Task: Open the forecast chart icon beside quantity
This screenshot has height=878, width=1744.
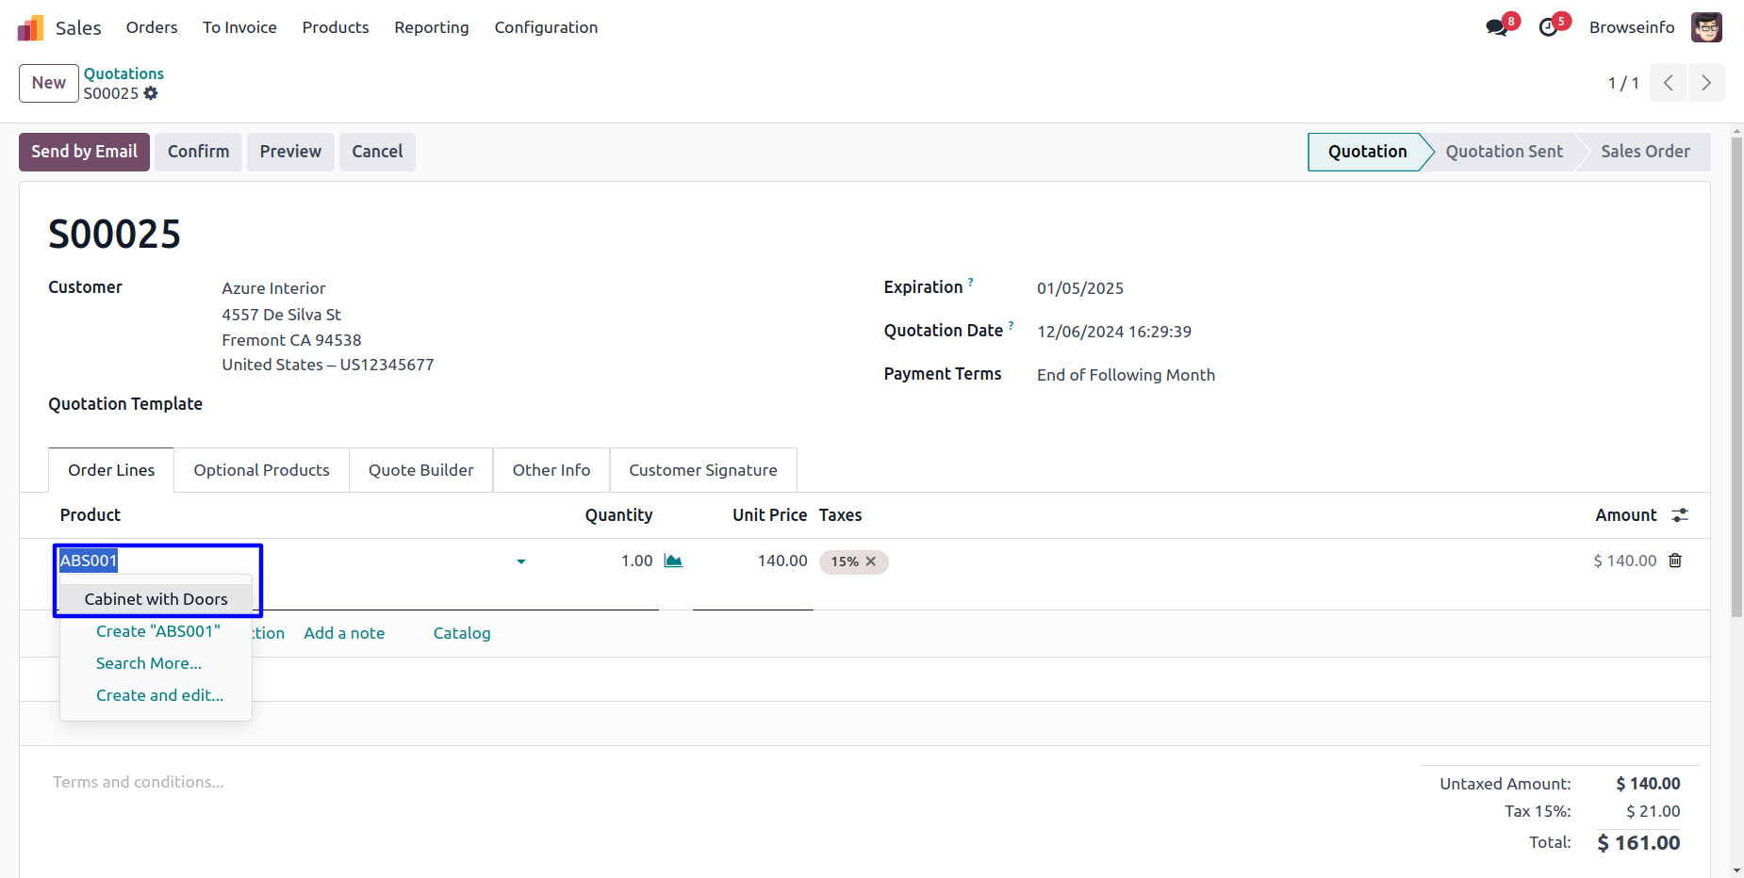Action: click(x=673, y=561)
